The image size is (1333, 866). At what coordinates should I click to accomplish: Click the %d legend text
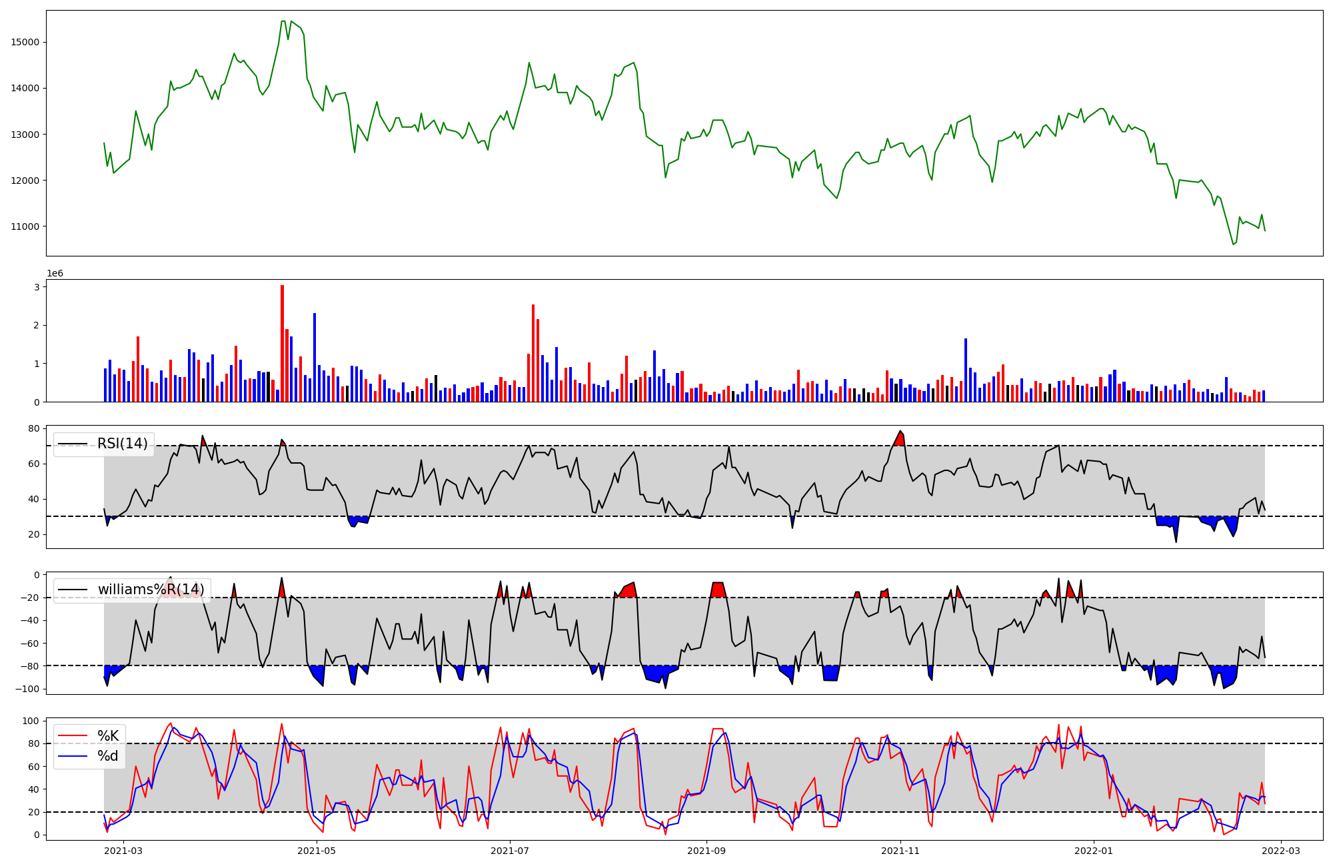(108, 756)
